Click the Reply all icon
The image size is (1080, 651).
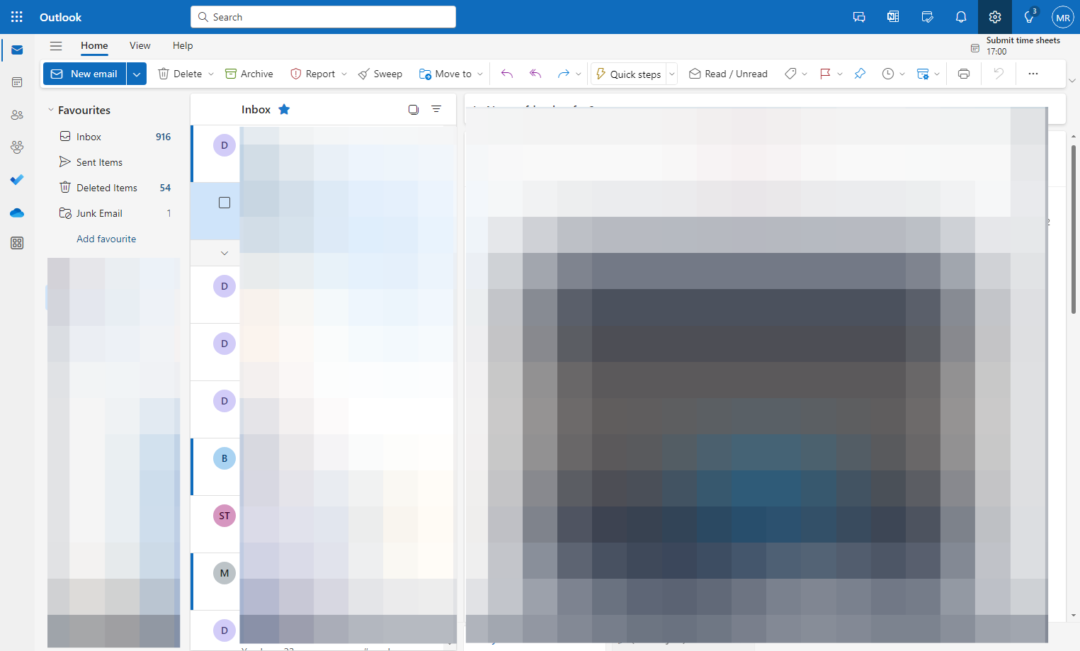click(535, 74)
